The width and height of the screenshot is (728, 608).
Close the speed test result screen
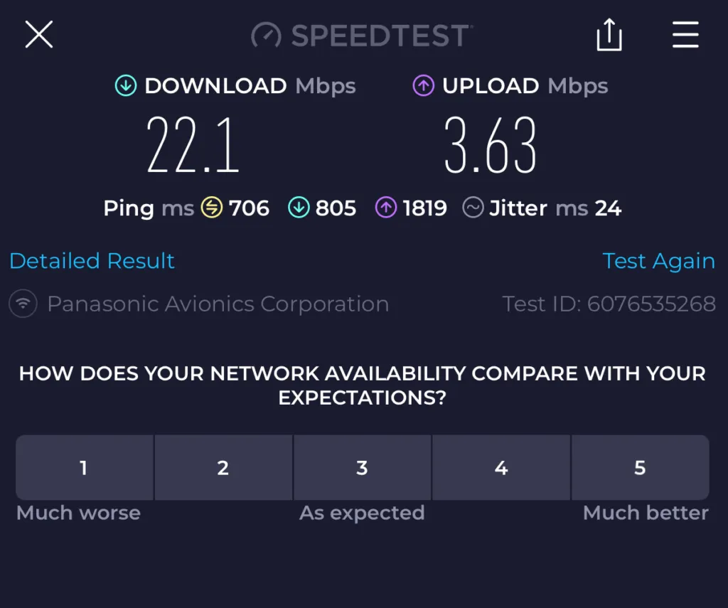(39, 34)
